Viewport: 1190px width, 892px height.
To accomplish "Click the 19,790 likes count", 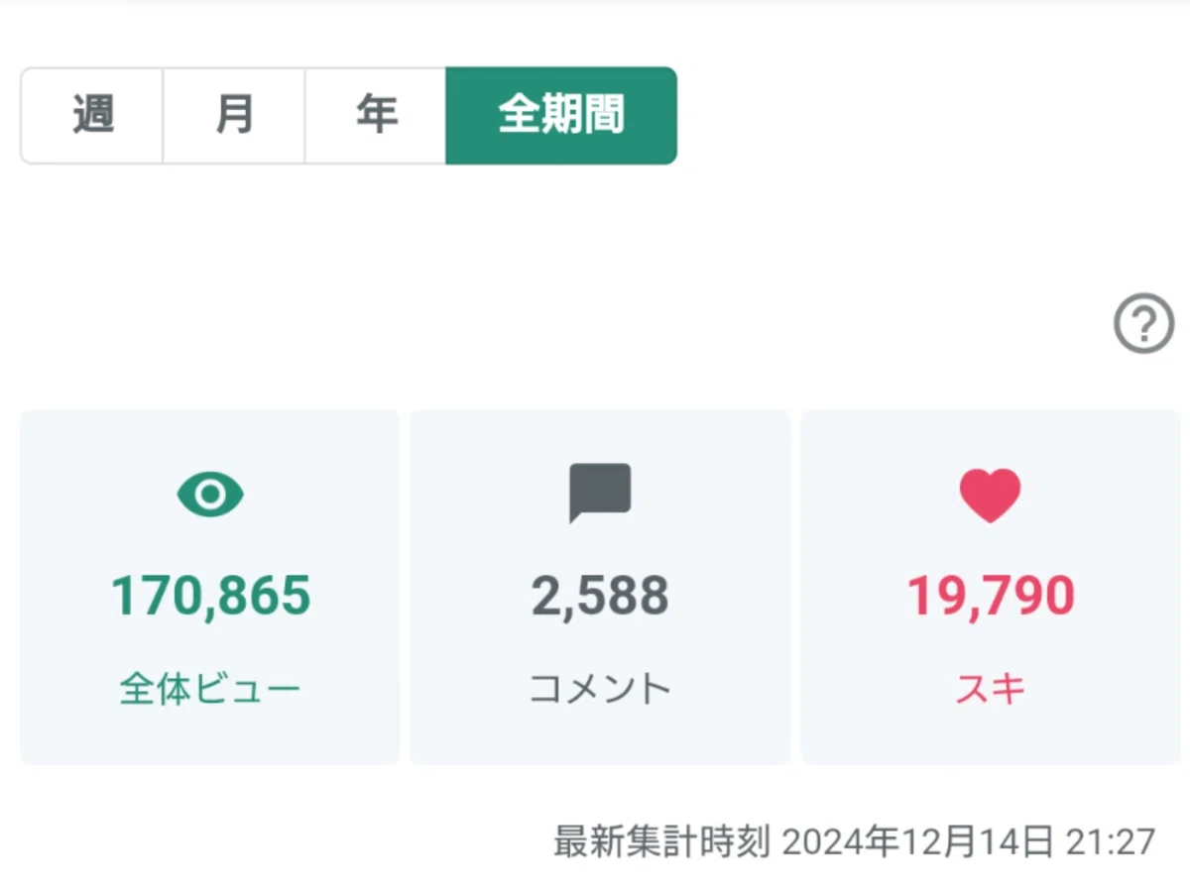I will pos(991,596).
